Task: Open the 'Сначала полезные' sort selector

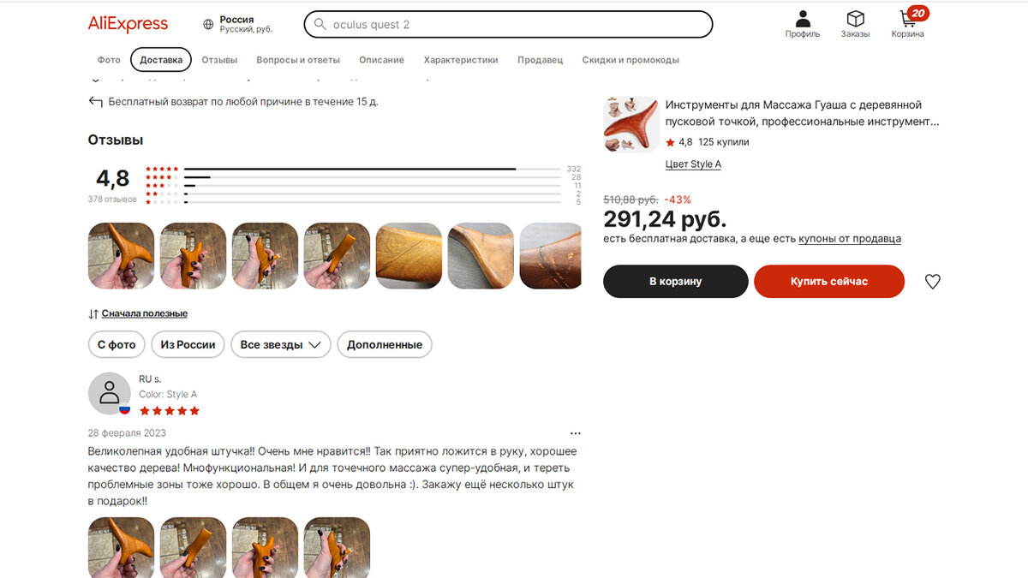Action: point(138,313)
